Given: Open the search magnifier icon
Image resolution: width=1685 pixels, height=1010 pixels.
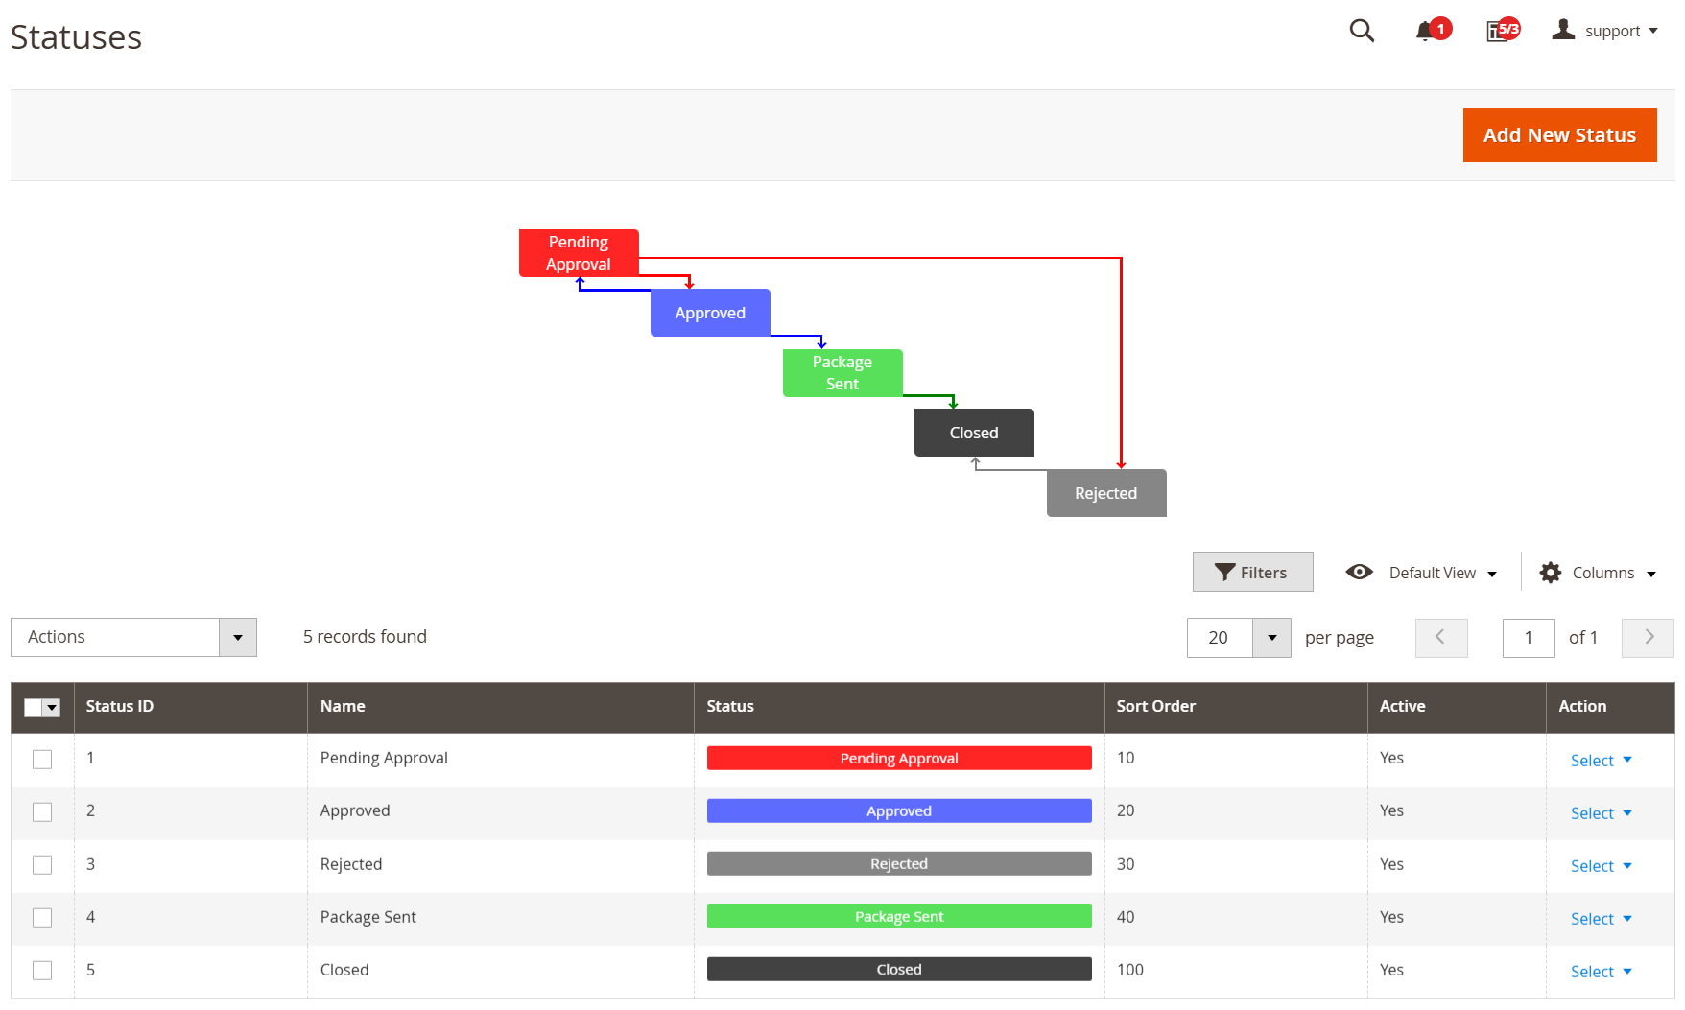Looking at the screenshot, I should (1362, 31).
